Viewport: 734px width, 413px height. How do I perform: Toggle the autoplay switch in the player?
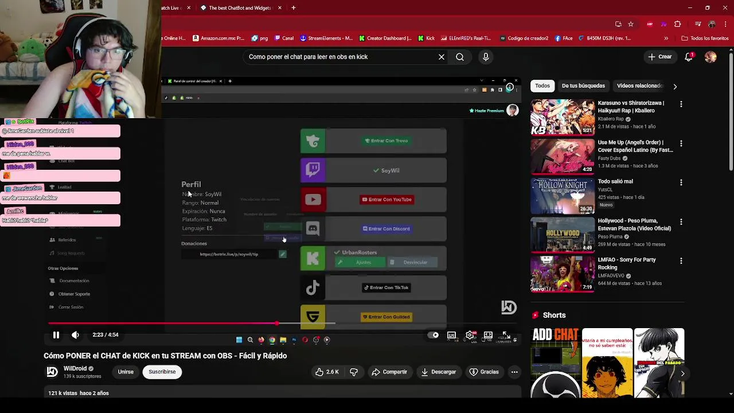[434, 335]
